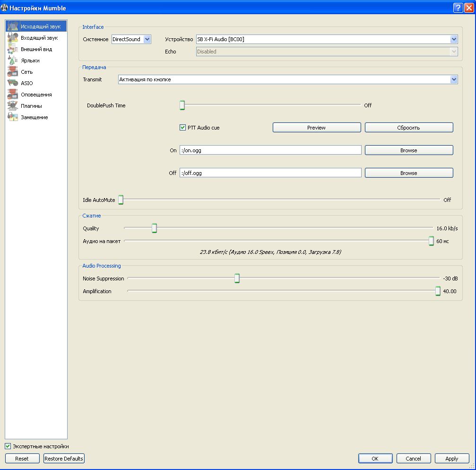Click the Noise Suppression slider handle

(x=237, y=279)
